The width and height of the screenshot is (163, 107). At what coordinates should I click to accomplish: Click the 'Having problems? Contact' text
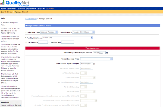pyautogui.click(x=11, y=105)
